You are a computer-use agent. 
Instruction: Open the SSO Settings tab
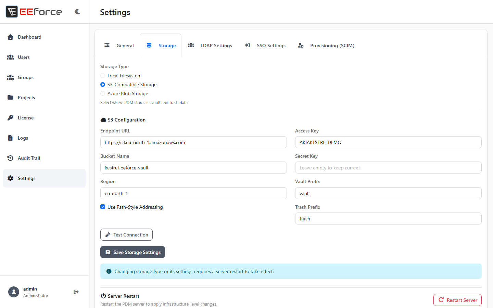265,46
